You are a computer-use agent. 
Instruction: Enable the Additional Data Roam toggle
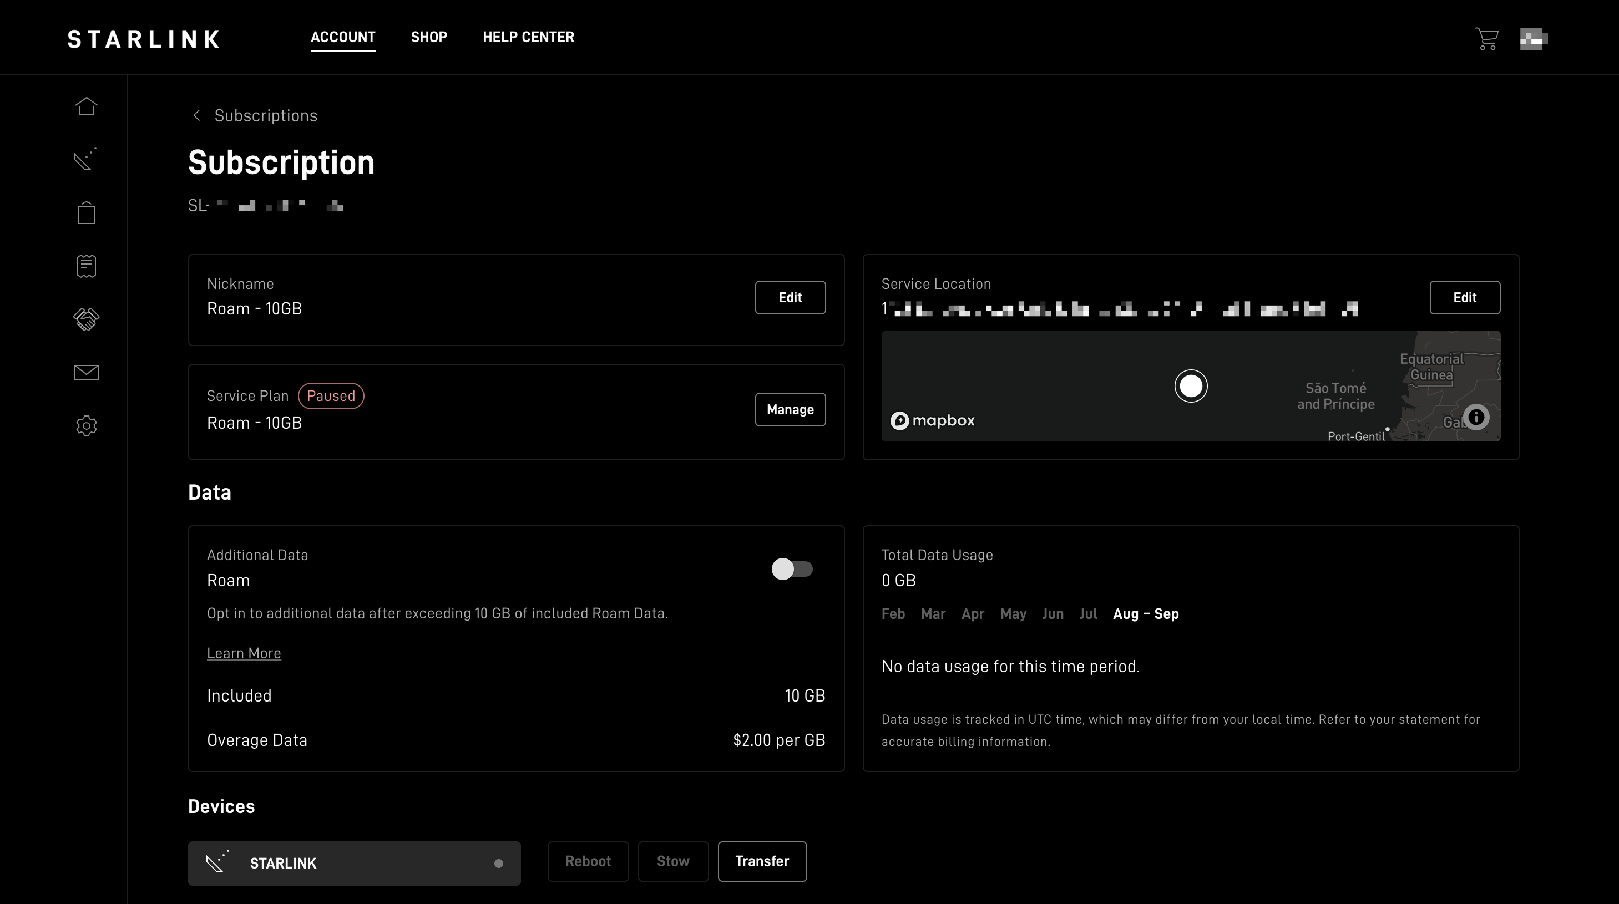pyautogui.click(x=792, y=569)
